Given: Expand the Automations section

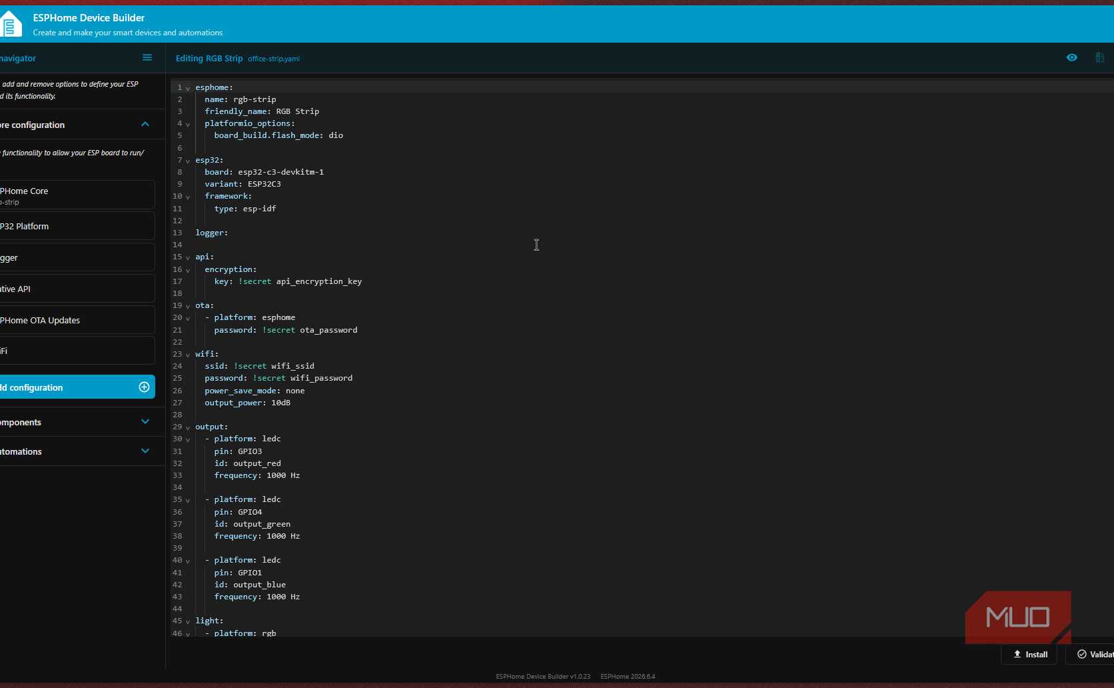Looking at the screenshot, I should [145, 451].
